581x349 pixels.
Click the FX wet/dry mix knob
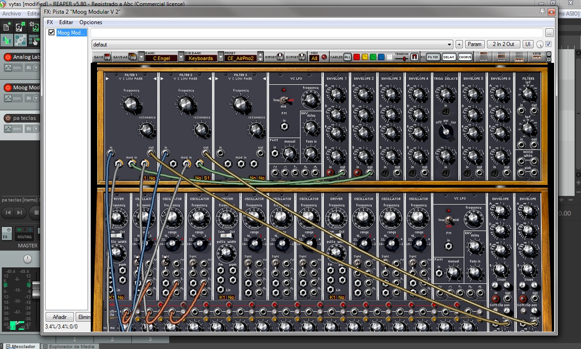[x=540, y=44]
